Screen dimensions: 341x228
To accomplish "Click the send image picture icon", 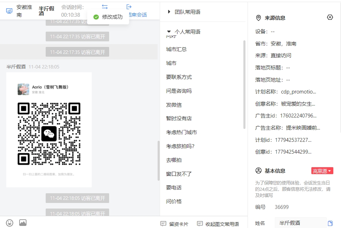I will click(x=23, y=222).
